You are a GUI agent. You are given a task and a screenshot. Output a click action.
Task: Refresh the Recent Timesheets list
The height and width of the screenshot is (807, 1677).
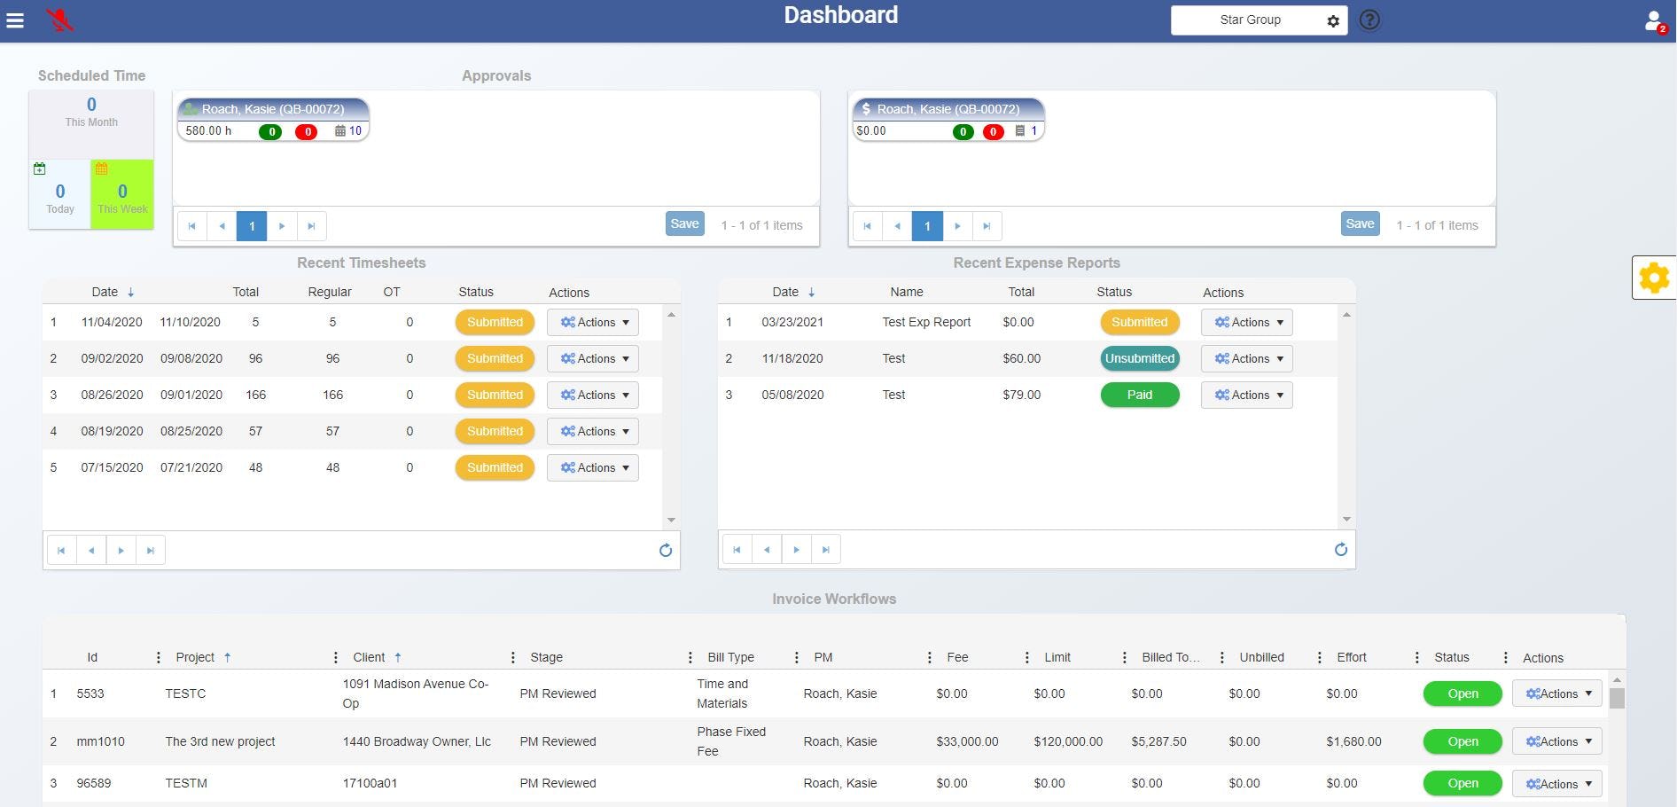pyautogui.click(x=666, y=550)
